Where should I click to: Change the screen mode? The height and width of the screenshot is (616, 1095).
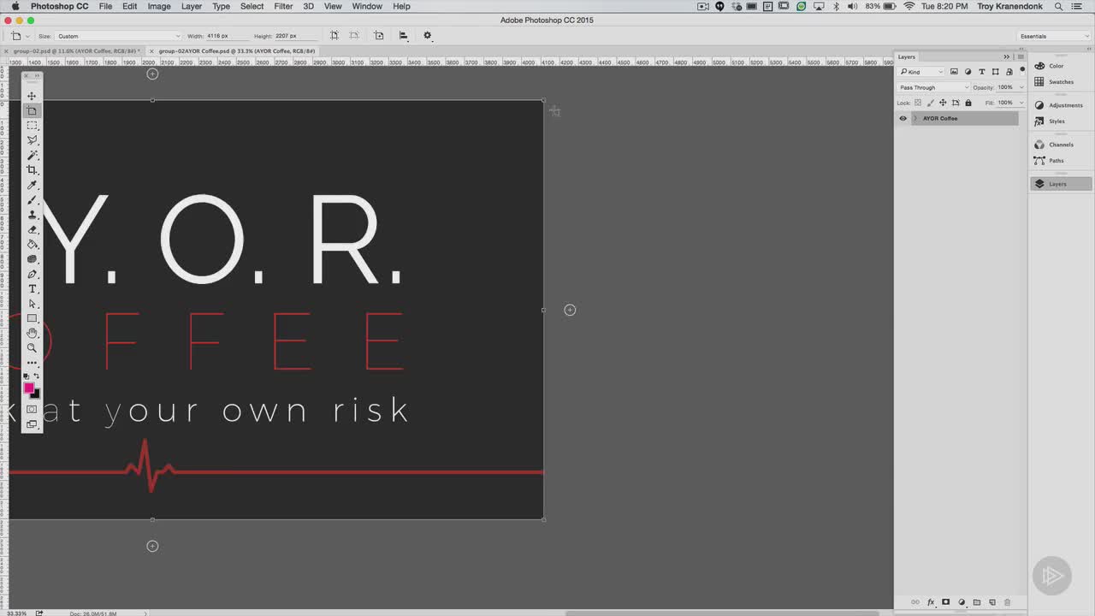pyautogui.click(x=32, y=424)
